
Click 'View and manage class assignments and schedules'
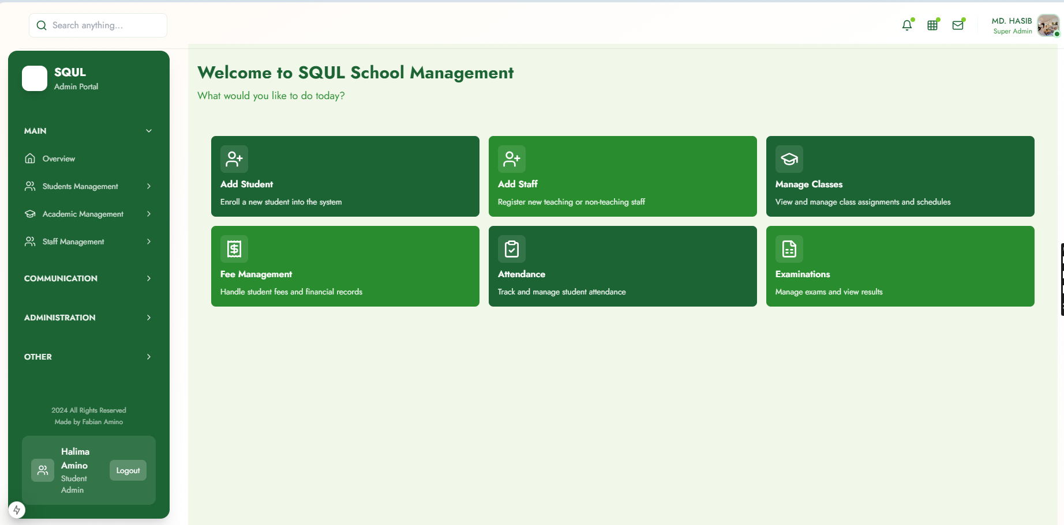coord(863,202)
